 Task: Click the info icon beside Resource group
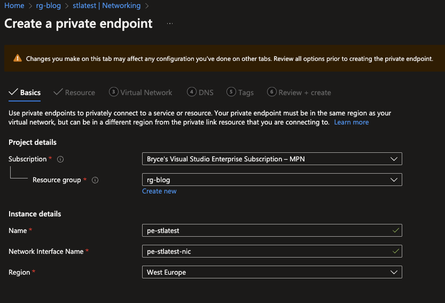click(95, 180)
